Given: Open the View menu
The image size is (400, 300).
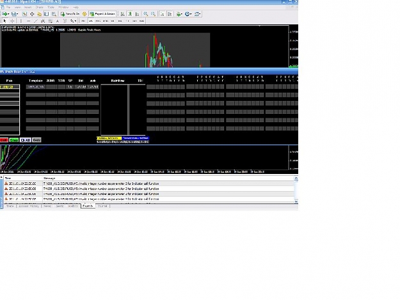Looking at the screenshot, I should coord(17,7).
